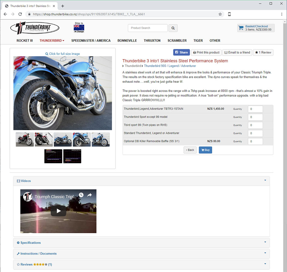Click quantity field for TBTR3-1STAIN
This screenshot has height=272, width=287.
tap(255, 109)
